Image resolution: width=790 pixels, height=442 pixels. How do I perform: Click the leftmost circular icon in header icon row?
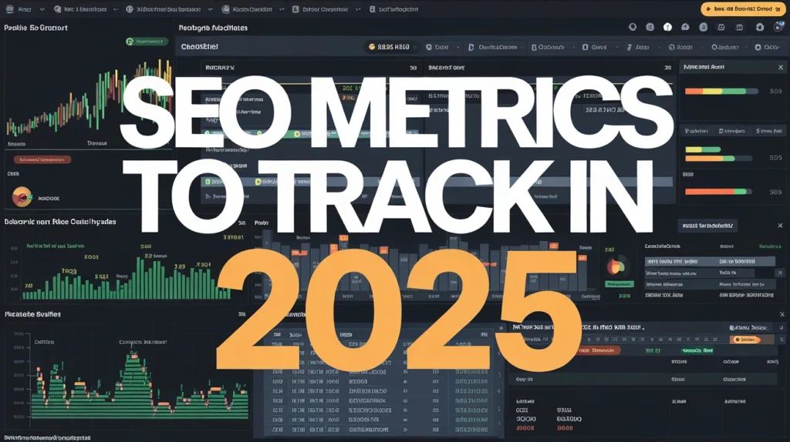633,27
